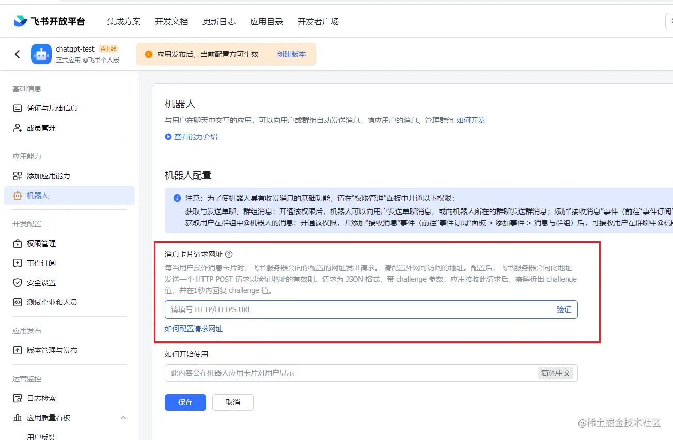Open the 开发者广场 top menu
The width and height of the screenshot is (673, 440).
(318, 21)
